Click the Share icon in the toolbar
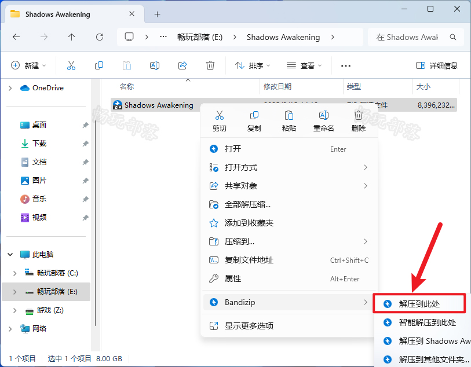The height and width of the screenshot is (367, 471). pos(182,65)
